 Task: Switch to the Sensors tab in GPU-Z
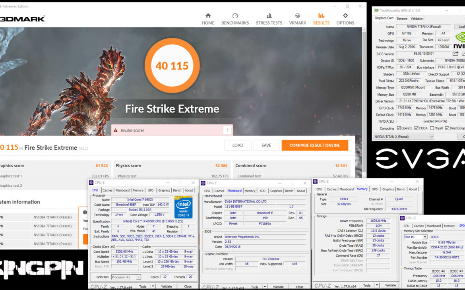coord(402,19)
